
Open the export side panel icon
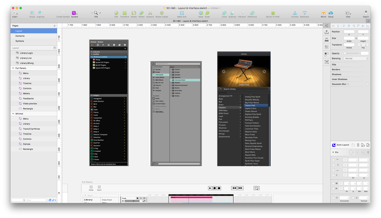tap(327, 32)
